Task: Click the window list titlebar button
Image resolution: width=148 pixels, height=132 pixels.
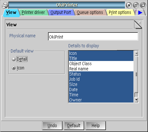Action: click(x=136, y=5)
